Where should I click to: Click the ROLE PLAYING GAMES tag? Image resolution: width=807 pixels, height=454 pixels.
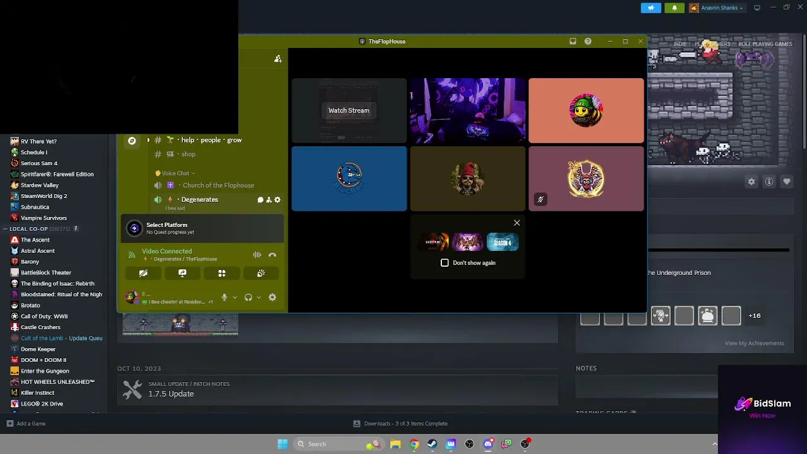pos(765,44)
